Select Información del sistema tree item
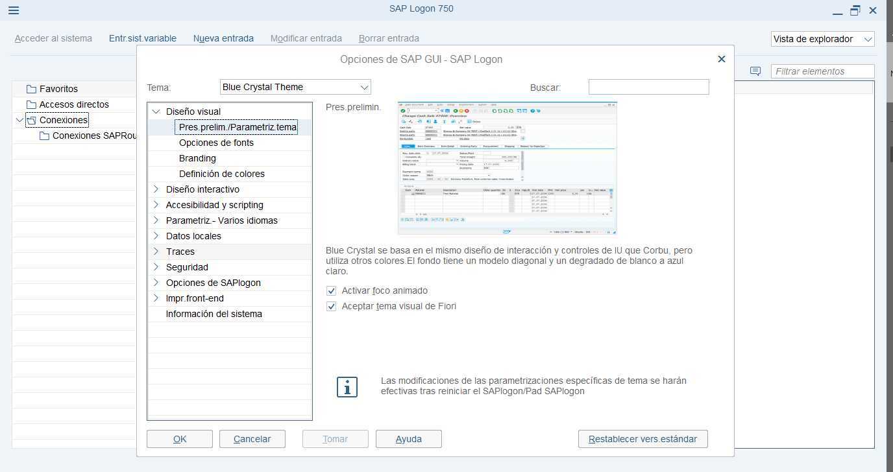The width and height of the screenshot is (893, 472). coord(214,314)
